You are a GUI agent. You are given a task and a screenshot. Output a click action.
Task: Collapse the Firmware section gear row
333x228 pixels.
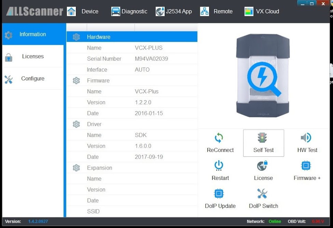pos(76,81)
